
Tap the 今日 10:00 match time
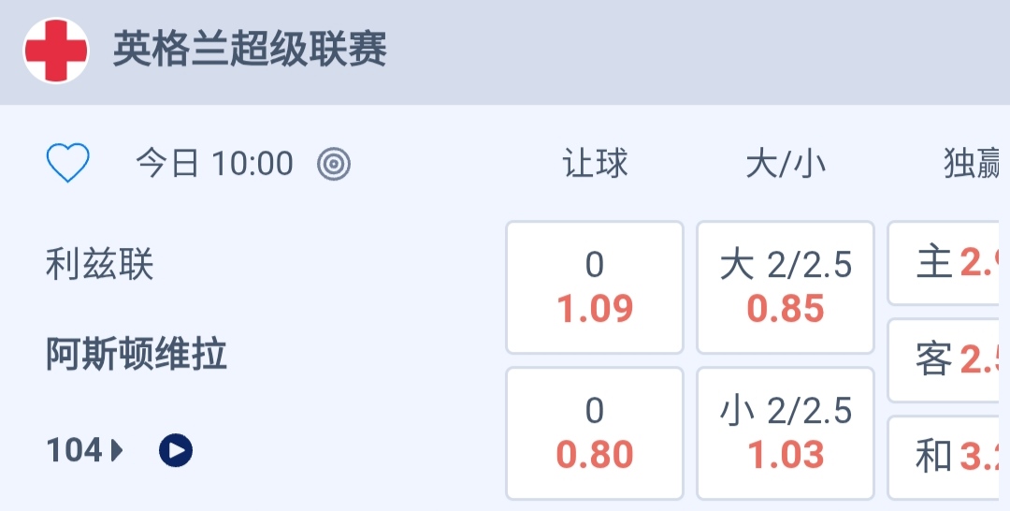(x=214, y=165)
